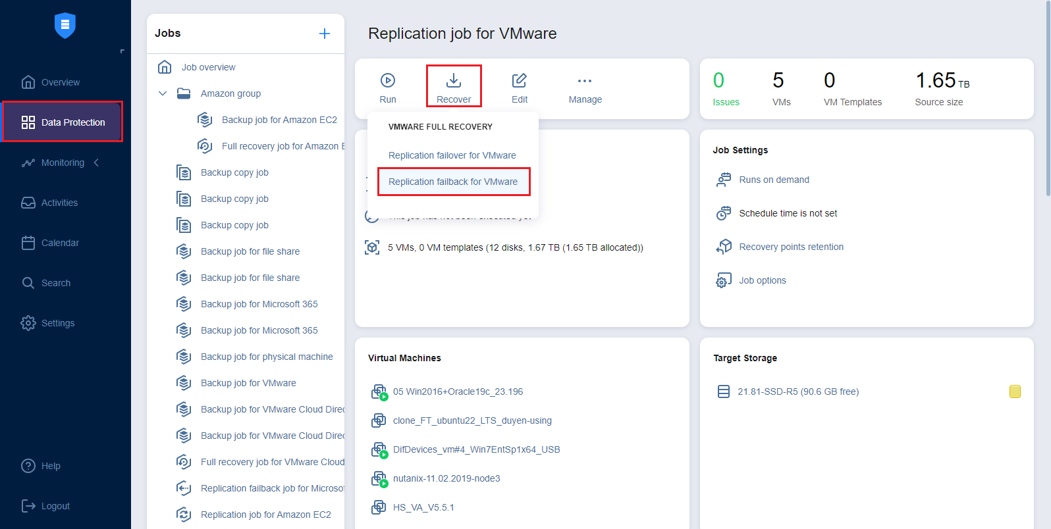Collapse the sidebar using corner arrow
This screenshot has width=1051, height=529.
[122, 51]
